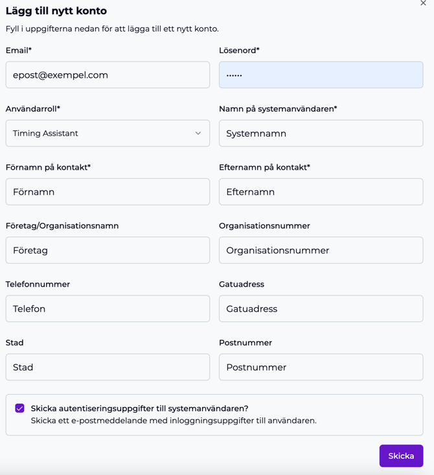Image resolution: width=434 pixels, height=475 pixels.
Task: Click the Lägg till nytt konto heading
Action: [x=56, y=11]
